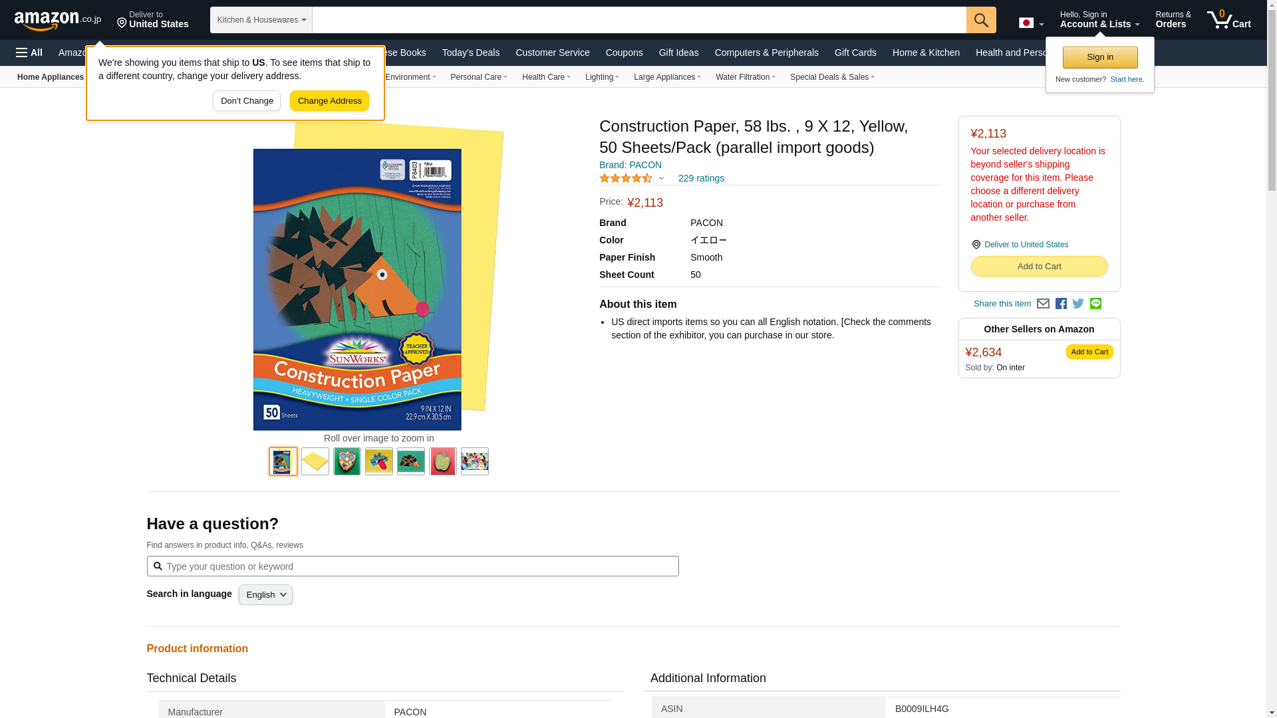Open the Personal Care submenu
Viewport: 1277px width, 718px height.
pos(479,77)
